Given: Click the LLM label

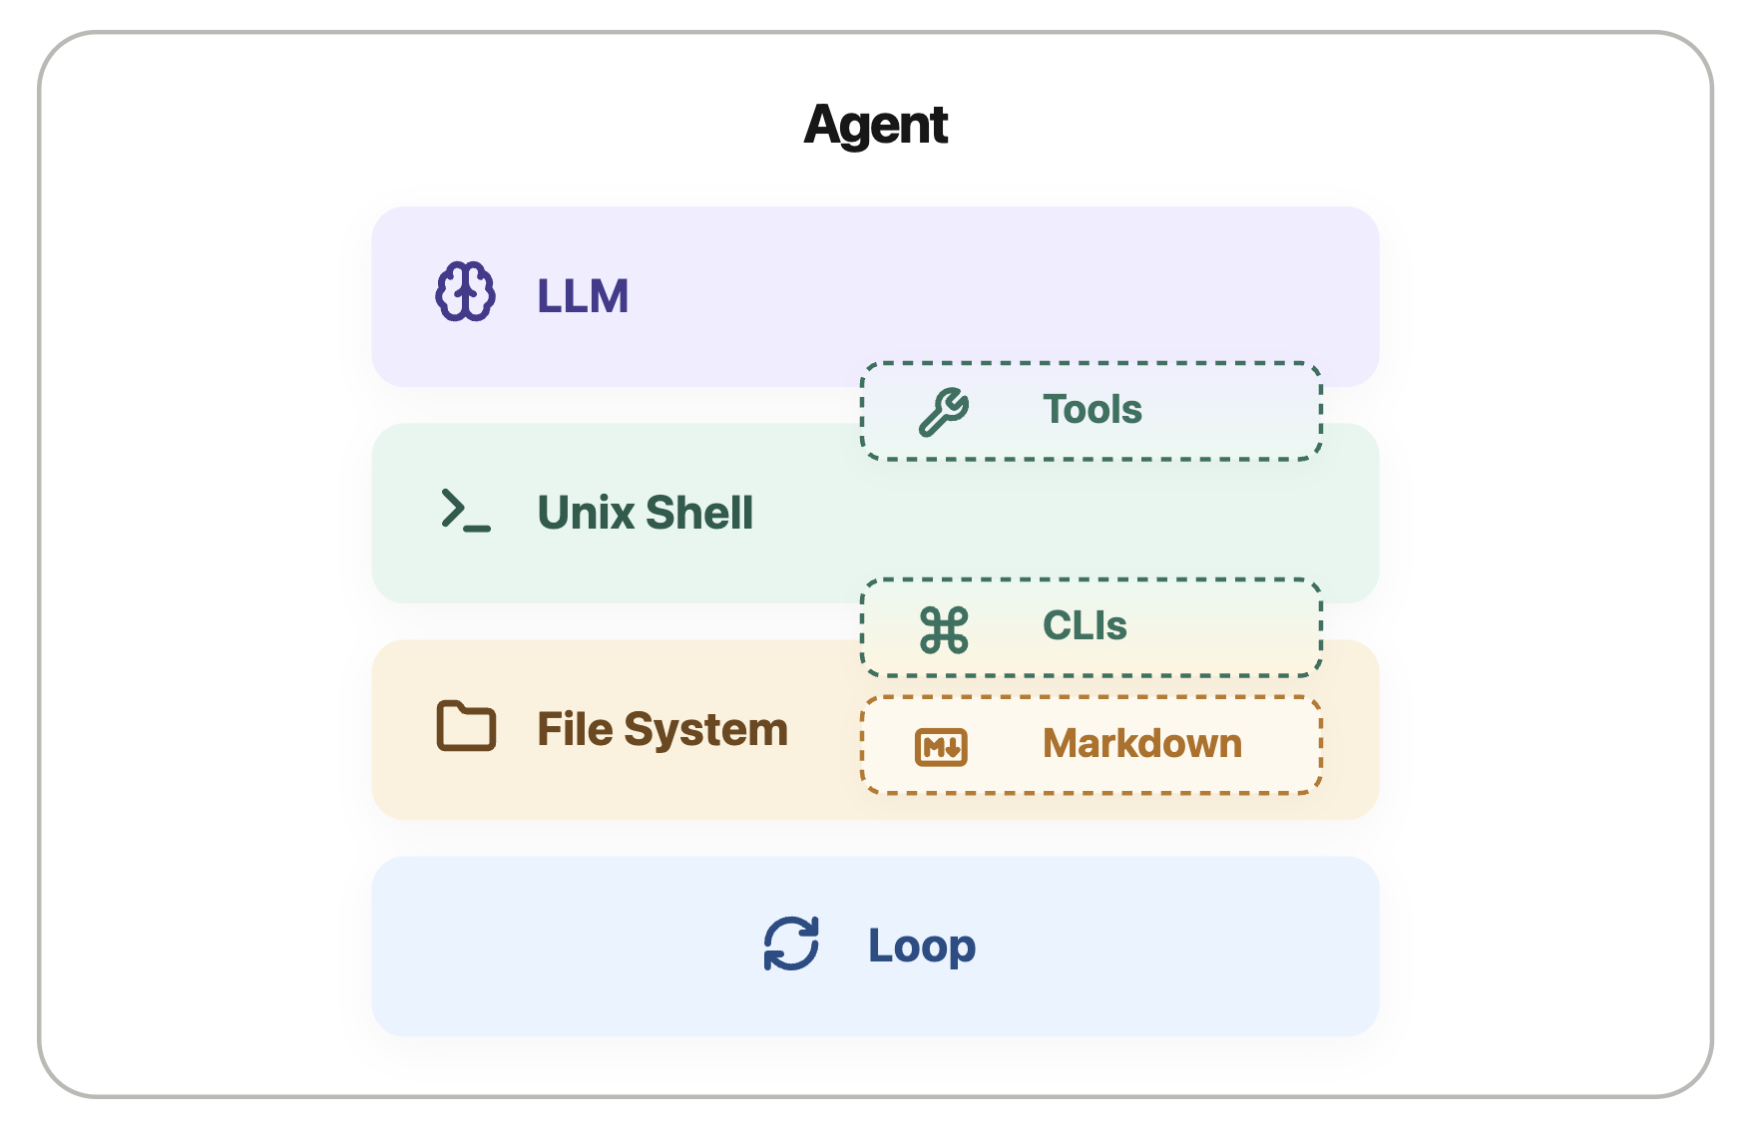Looking at the screenshot, I should [x=583, y=296].
